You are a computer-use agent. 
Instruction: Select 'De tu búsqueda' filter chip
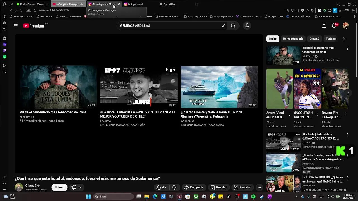293,39
